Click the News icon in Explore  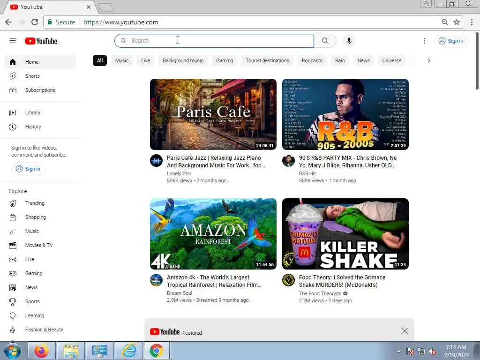tap(13, 287)
